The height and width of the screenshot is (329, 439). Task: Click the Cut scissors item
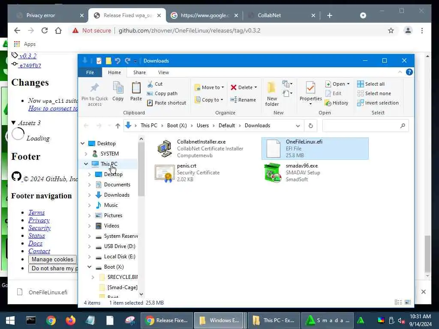[x=155, y=84]
